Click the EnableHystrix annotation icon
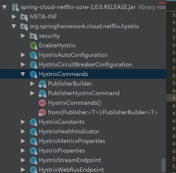The height and width of the screenshot is (173, 176). (33, 46)
